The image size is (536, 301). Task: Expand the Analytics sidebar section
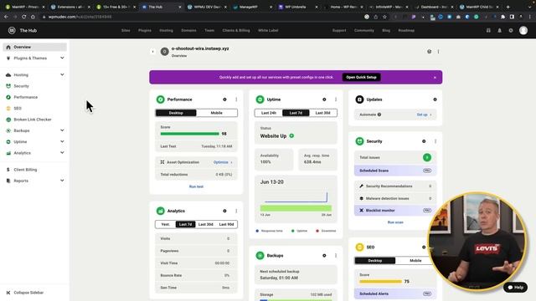(62, 153)
